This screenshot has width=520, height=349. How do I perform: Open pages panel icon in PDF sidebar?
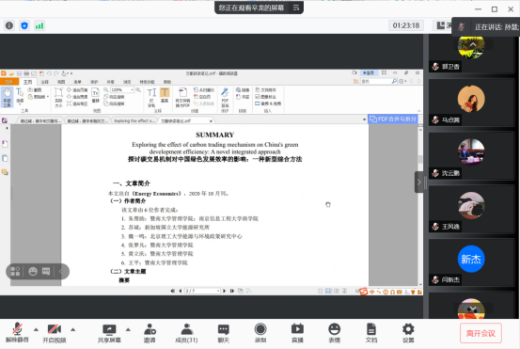coord(5,158)
